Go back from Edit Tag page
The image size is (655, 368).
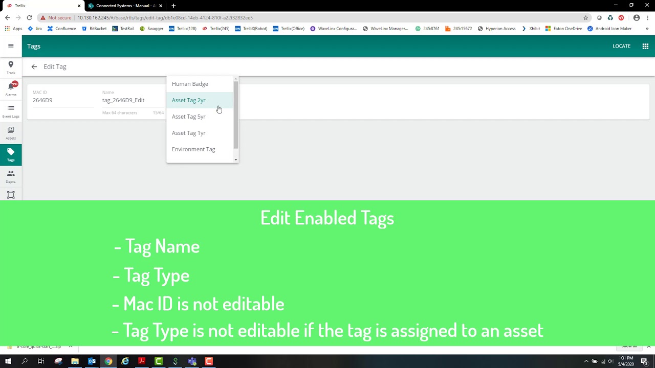tap(34, 66)
